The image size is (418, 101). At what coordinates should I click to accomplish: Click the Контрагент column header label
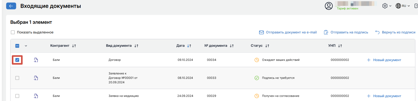[60, 46]
